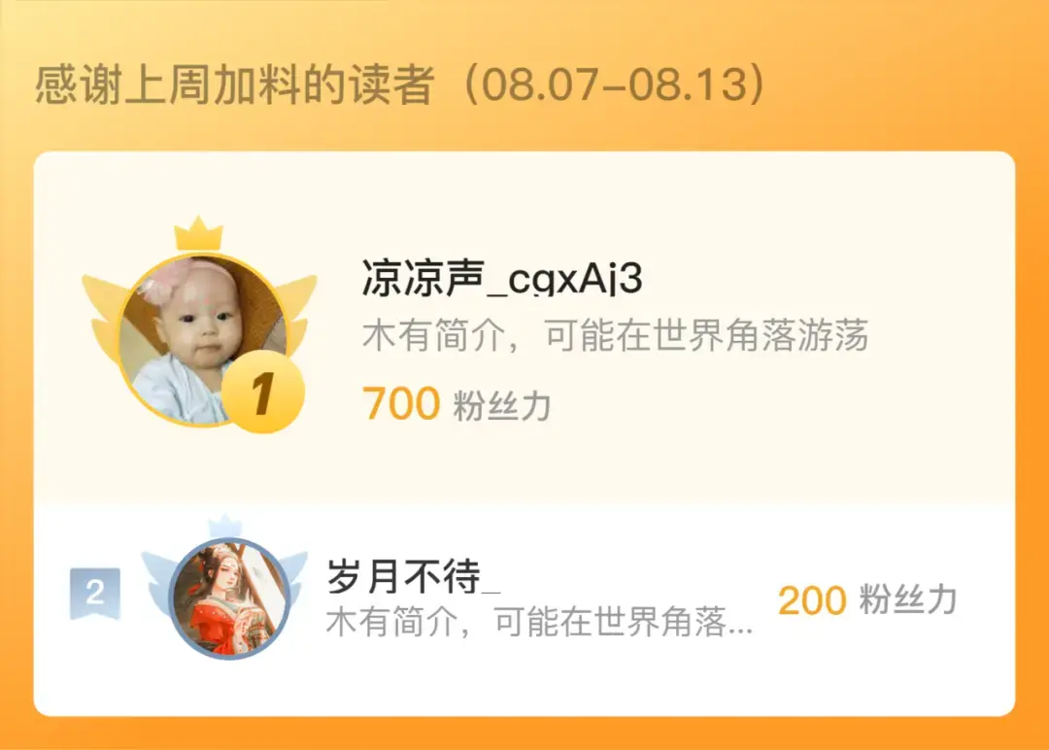Tap the 粉丝力 label beside 200
The image size is (1049, 750).
[908, 599]
